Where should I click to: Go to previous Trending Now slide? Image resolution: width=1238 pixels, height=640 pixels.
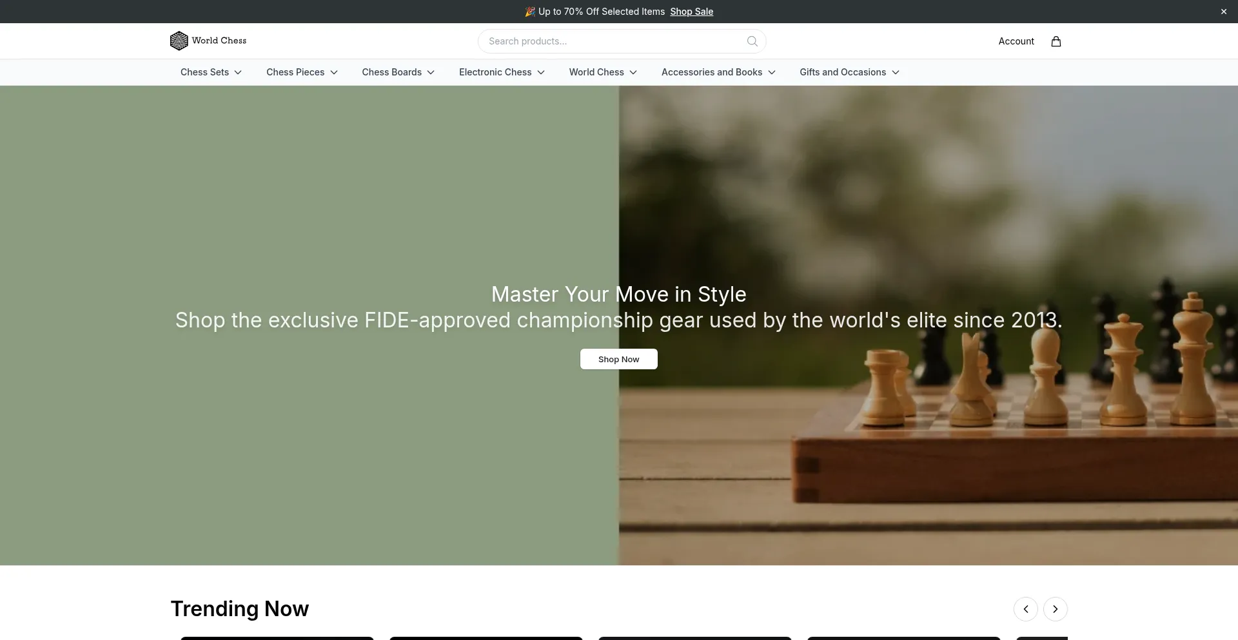(1026, 609)
